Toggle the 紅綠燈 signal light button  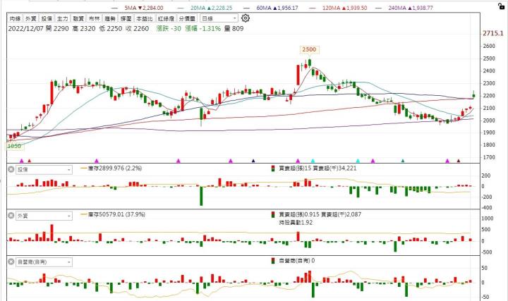tap(166, 18)
